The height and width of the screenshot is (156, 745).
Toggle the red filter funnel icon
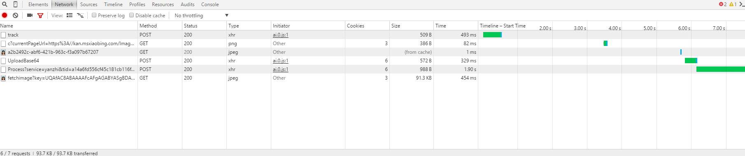[40, 16]
